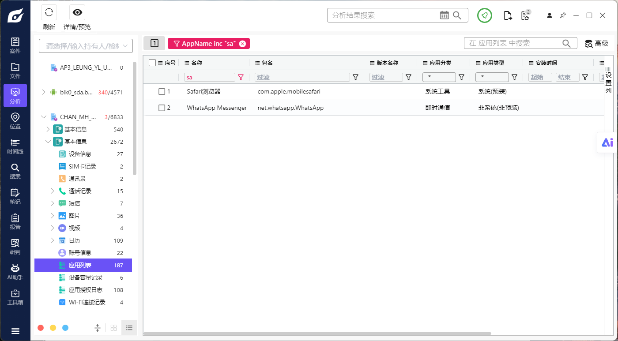Viewport: 618px width, 341px height.
Task: Click the floating Ai panel button
Action: click(x=607, y=142)
